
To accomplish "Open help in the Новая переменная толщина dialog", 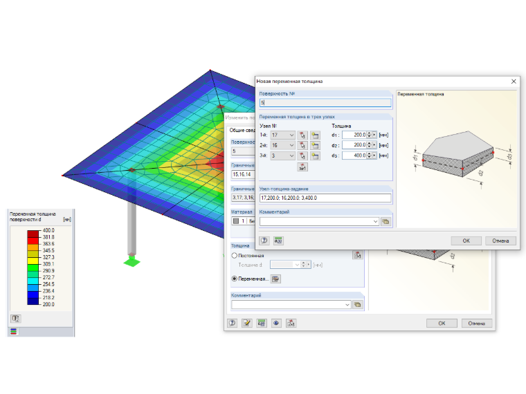I will point(264,241).
